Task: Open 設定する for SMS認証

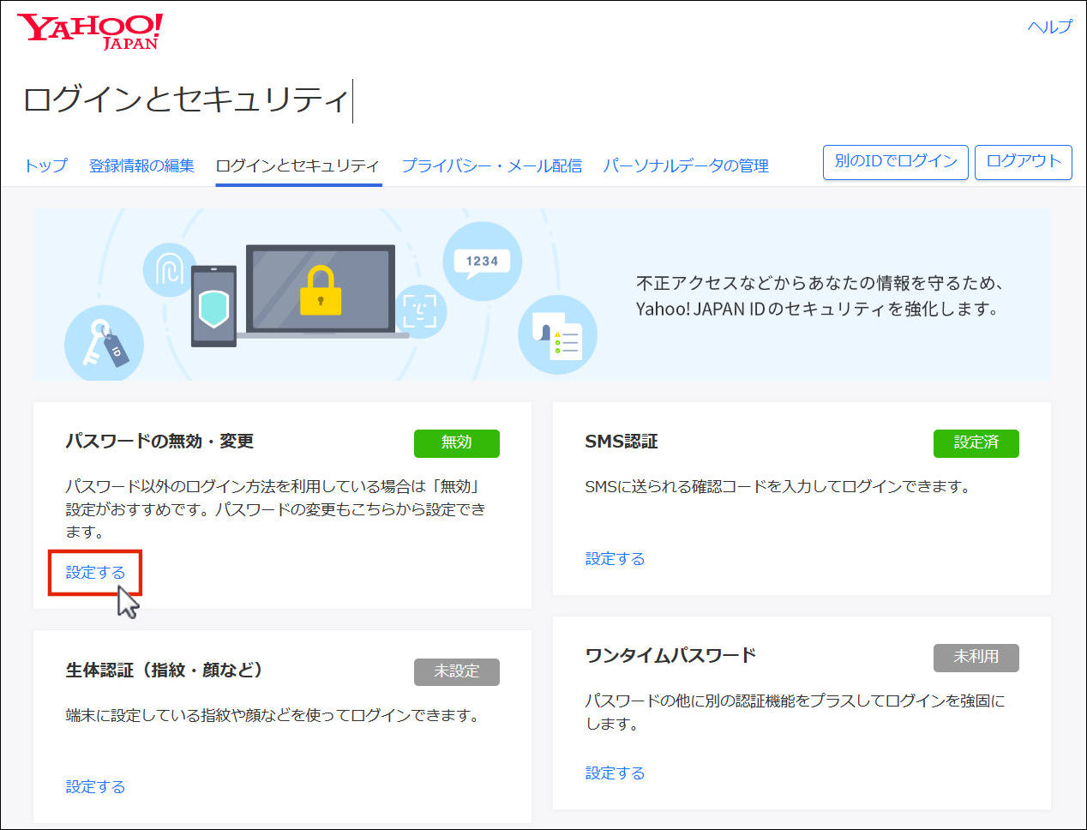Action: point(615,559)
